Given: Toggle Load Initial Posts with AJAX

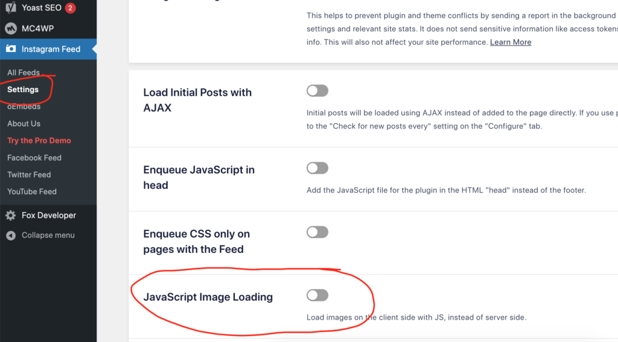Looking at the screenshot, I should click(x=317, y=90).
